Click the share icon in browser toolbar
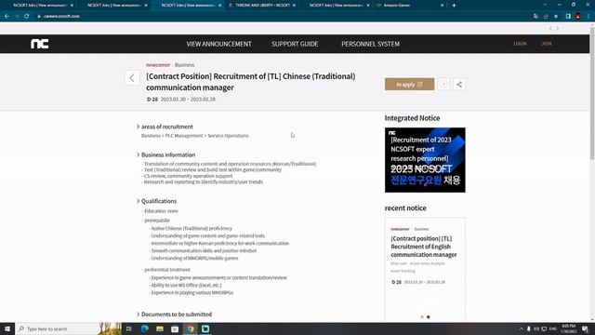The image size is (595, 335). click(x=546, y=17)
